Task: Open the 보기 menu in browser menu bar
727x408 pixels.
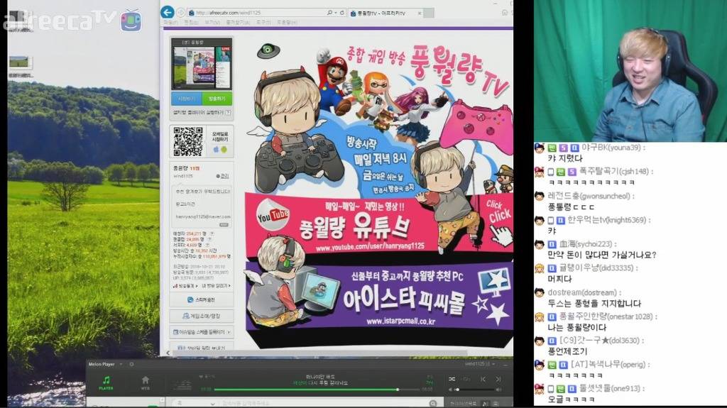Action: (x=212, y=22)
